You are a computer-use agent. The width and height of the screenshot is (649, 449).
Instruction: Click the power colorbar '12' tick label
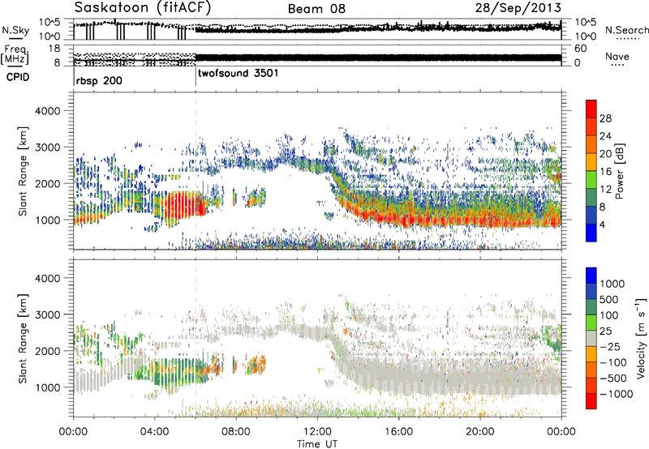click(x=605, y=189)
